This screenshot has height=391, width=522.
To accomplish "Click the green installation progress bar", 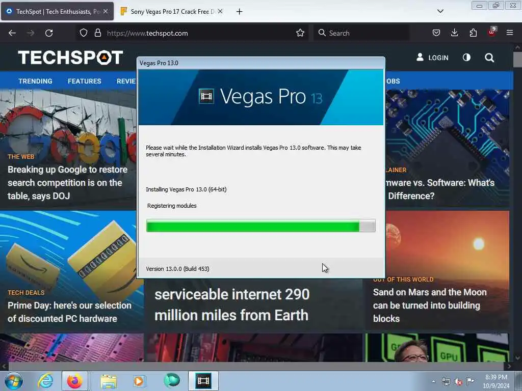I will coord(260,226).
